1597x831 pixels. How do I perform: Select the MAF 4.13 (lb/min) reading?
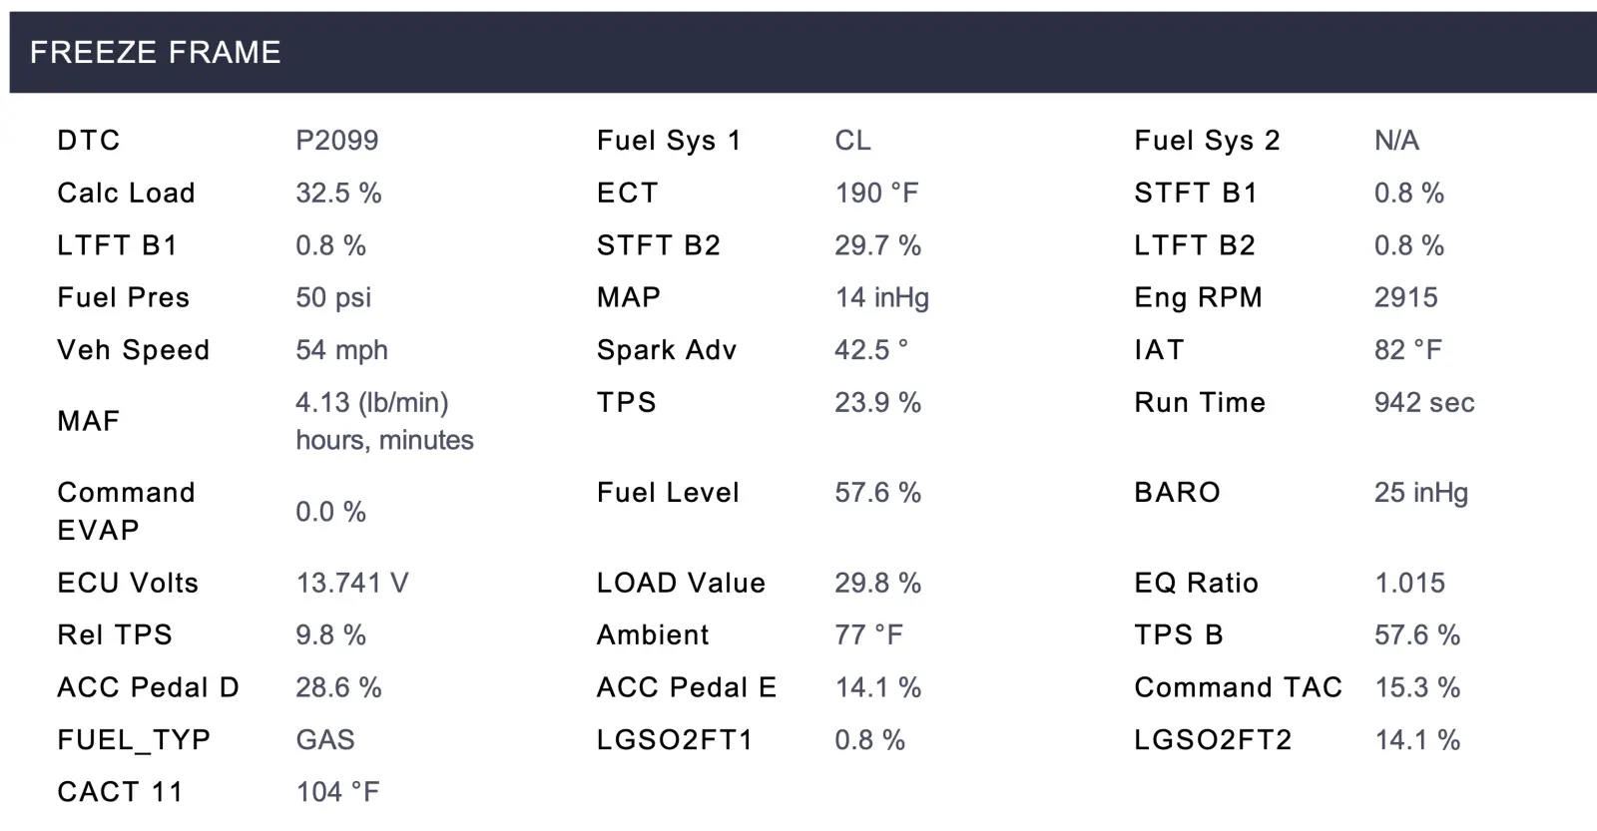(371, 403)
